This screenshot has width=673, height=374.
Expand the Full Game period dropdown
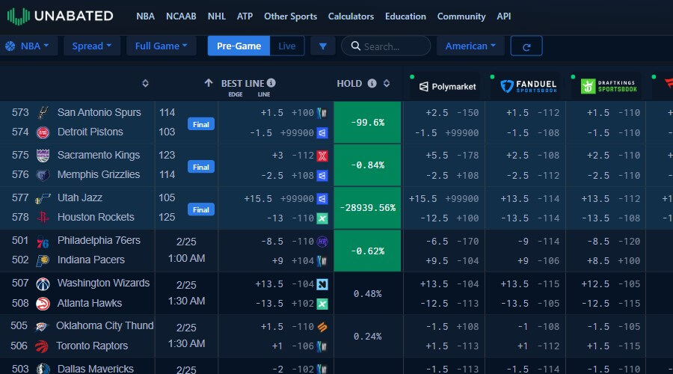point(161,46)
